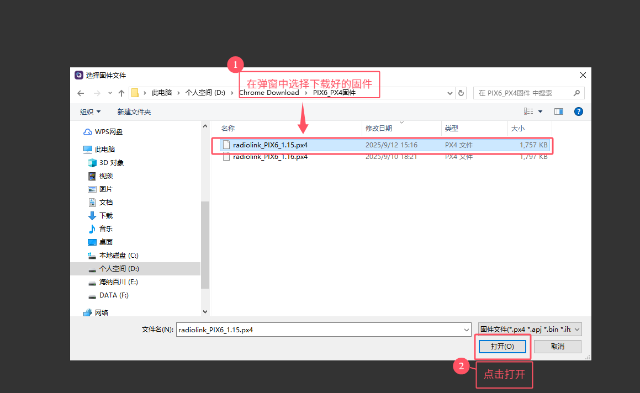The height and width of the screenshot is (393, 640).
Task: Change view layout with the view icon
Action: tap(528, 111)
